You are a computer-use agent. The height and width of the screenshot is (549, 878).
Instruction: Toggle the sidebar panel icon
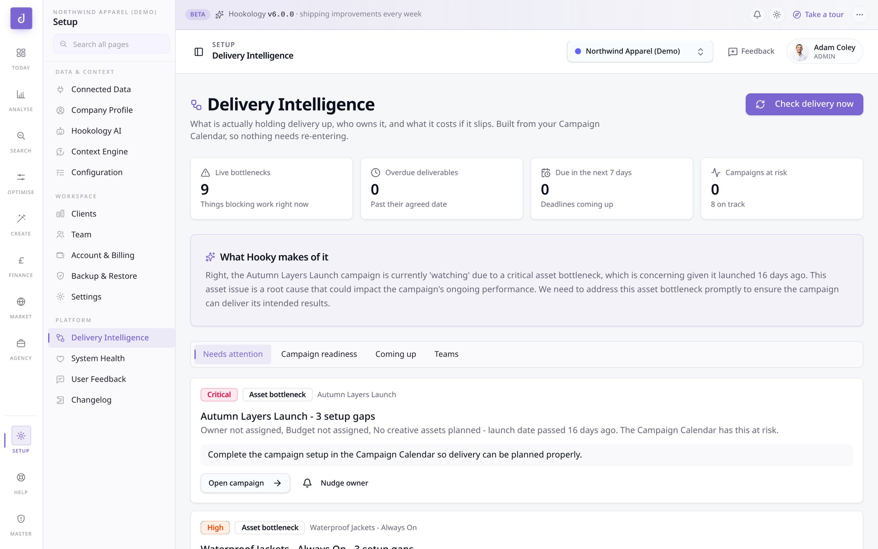[x=199, y=52]
